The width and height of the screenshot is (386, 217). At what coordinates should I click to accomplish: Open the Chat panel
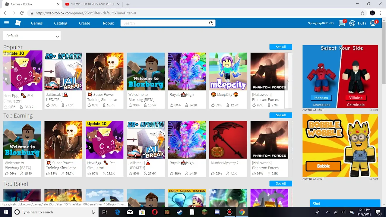pyautogui.click(x=345, y=203)
